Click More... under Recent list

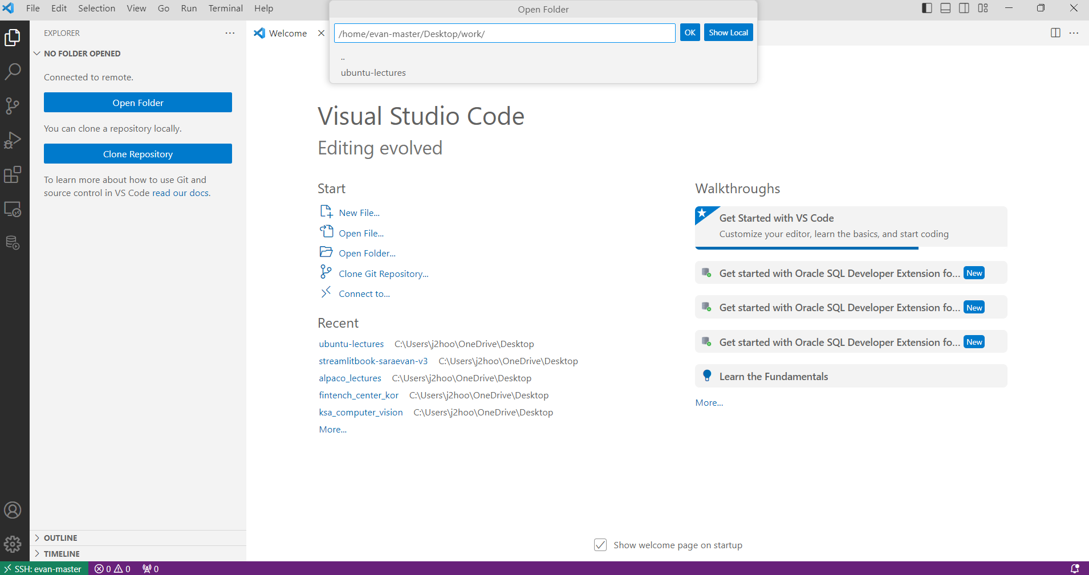[333, 429]
